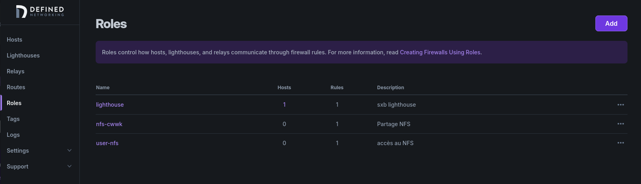Screen dimensions: 641x184
Task: Expand the Settings chevron in sidebar
Action: click(69, 150)
